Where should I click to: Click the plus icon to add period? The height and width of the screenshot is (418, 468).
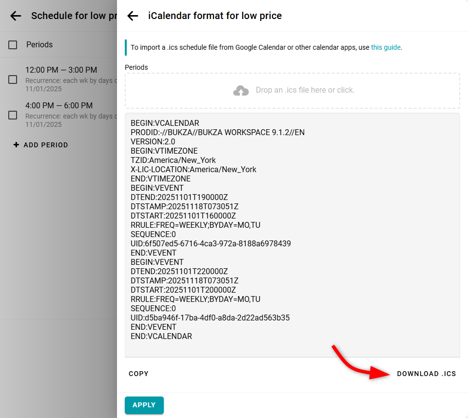click(16, 145)
